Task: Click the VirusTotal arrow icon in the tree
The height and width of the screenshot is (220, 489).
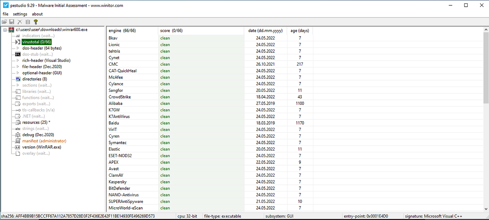Action: (18, 42)
